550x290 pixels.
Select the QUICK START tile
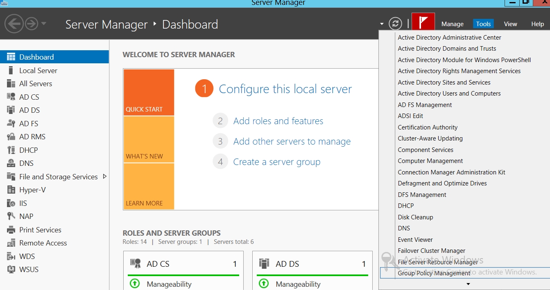[x=149, y=92]
